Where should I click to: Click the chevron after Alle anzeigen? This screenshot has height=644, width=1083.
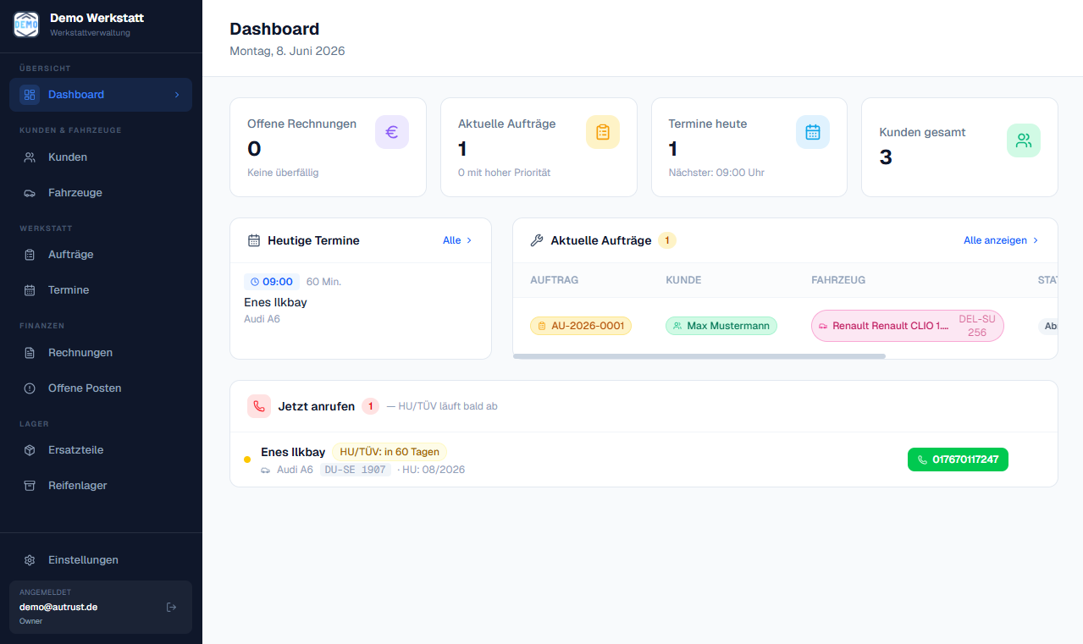pyautogui.click(x=1036, y=240)
